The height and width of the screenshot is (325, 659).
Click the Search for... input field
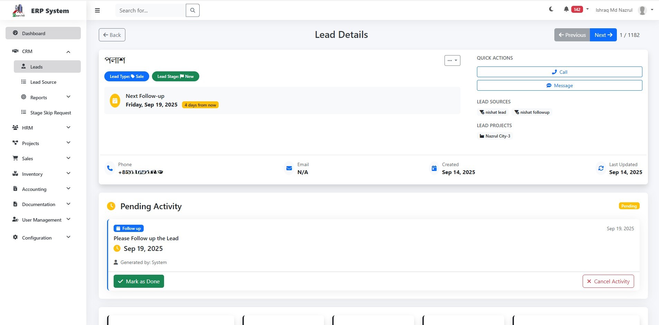click(151, 10)
